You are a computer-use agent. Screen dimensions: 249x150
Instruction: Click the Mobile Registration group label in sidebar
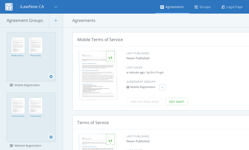click(x=27, y=85)
